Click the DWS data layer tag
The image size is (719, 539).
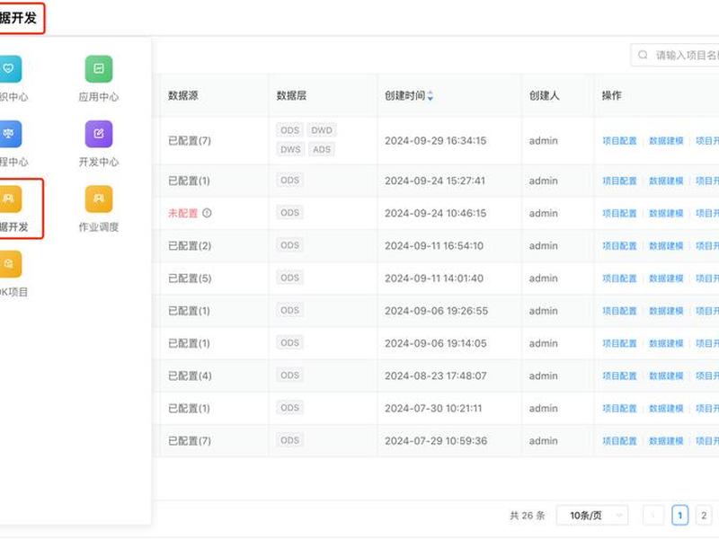click(290, 149)
